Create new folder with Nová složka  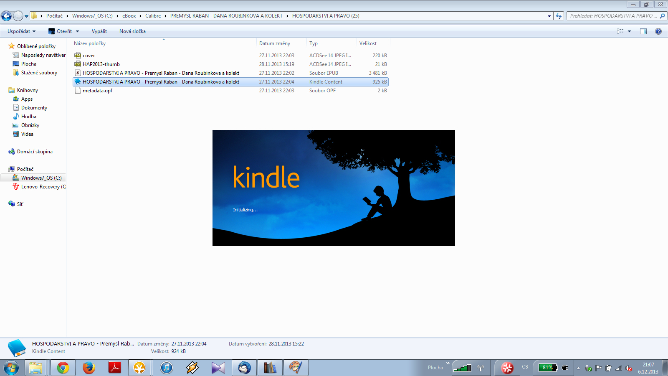click(132, 31)
